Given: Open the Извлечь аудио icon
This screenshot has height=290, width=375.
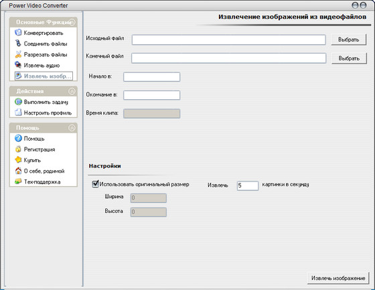Looking at the screenshot, I should 18,65.
